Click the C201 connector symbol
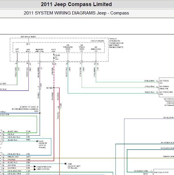Viewport: 174px width, 175px height. pos(40,88)
